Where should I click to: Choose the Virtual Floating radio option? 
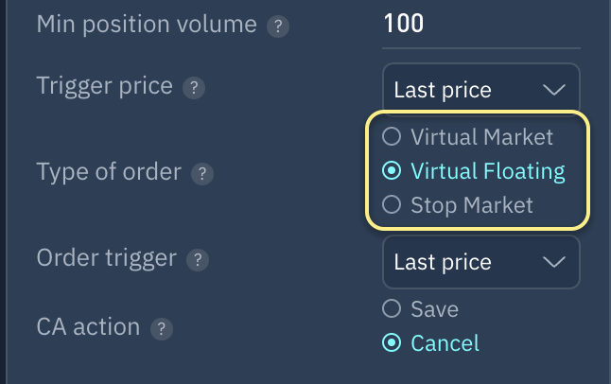point(392,171)
